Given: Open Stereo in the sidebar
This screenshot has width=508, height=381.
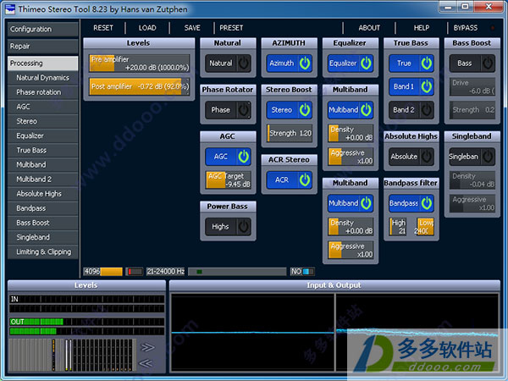Looking at the screenshot, I should tap(43, 121).
